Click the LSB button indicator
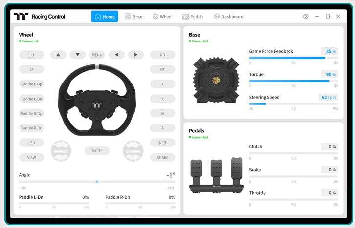 [31, 143]
